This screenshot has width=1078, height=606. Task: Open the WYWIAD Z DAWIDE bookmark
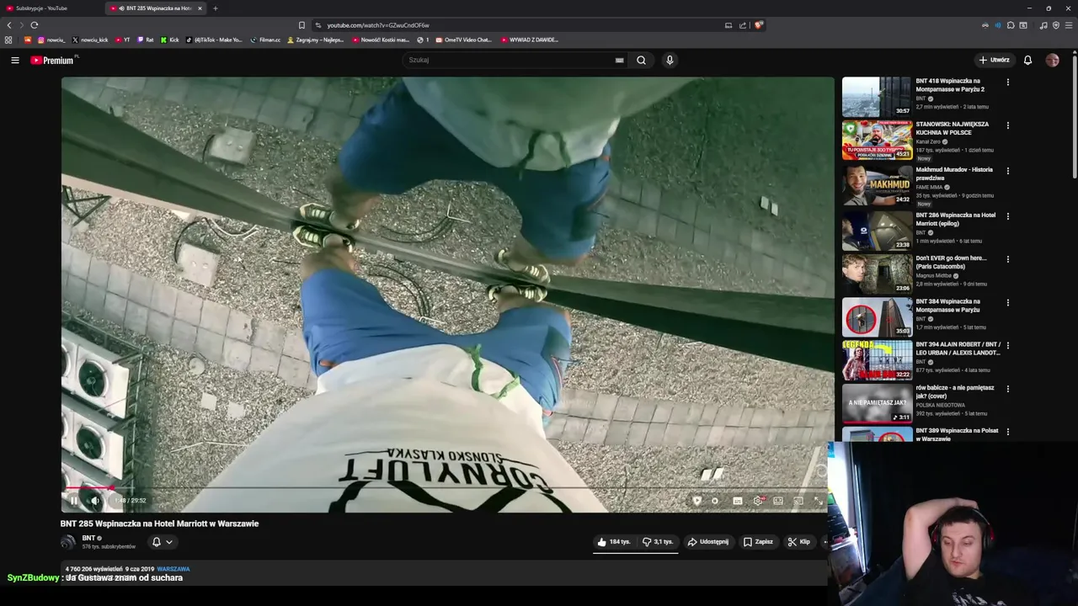click(x=530, y=40)
